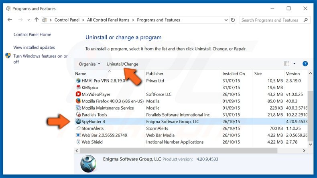Screen dimensions: 317x178
Task: Select the MixVideoPlayer program name
Action: [96, 94]
